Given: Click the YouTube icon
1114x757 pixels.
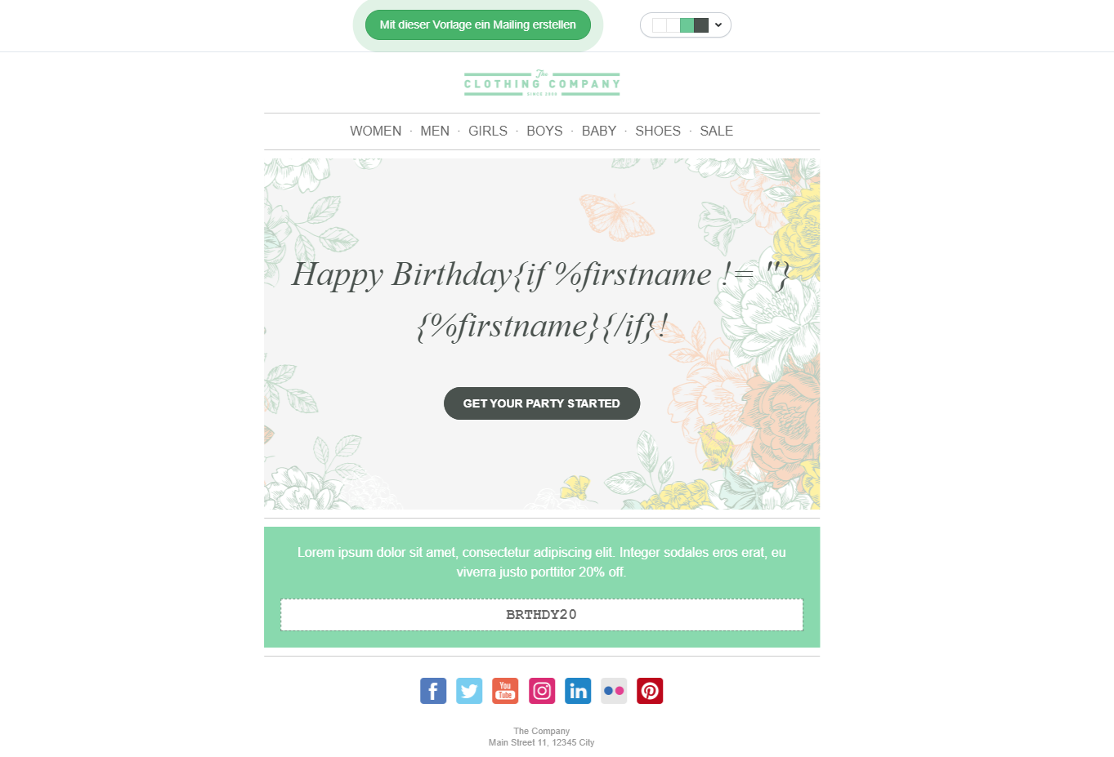Looking at the screenshot, I should click(x=505, y=691).
